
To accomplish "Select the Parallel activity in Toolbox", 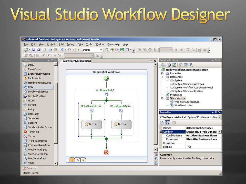I will tap(38, 105).
